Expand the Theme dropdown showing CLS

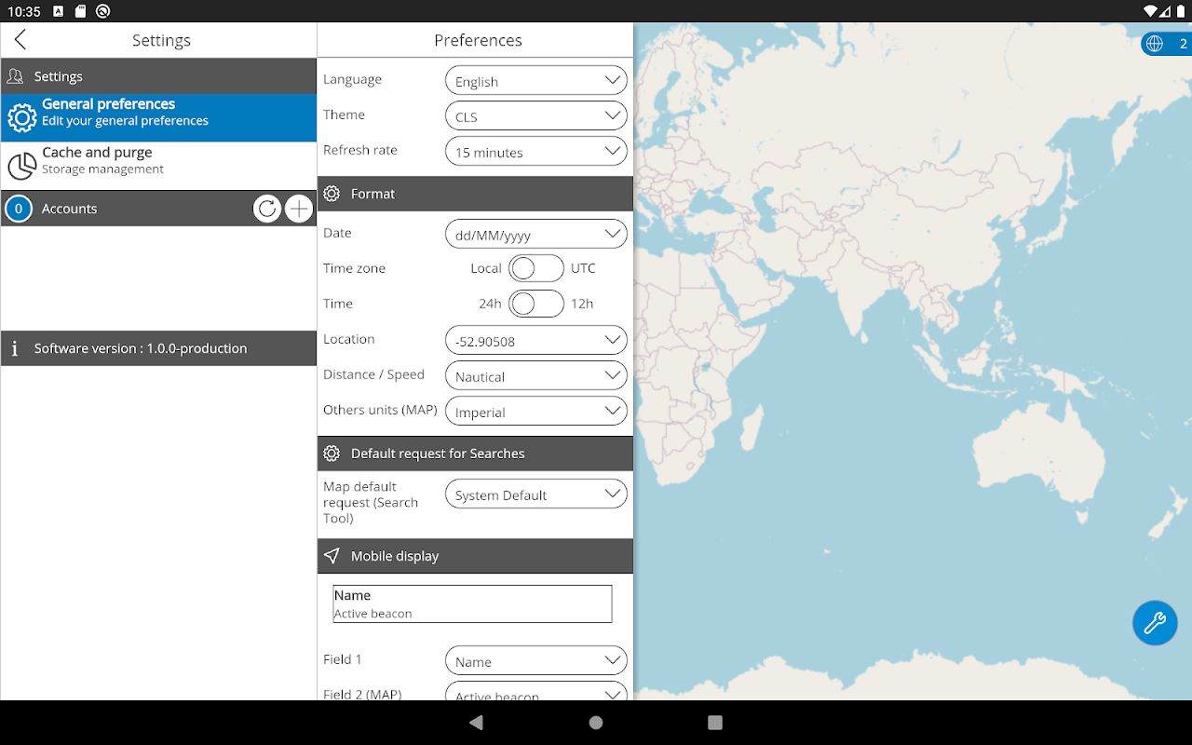[x=536, y=116]
